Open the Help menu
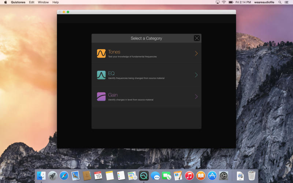Viewport: 293px width, 183px height. coord(55,2)
